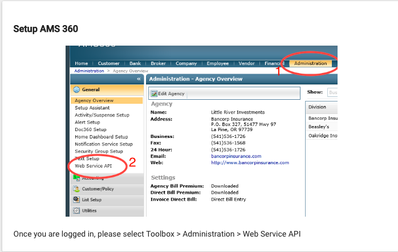
Task: Open the Employee tab
Action: [217, 63]
